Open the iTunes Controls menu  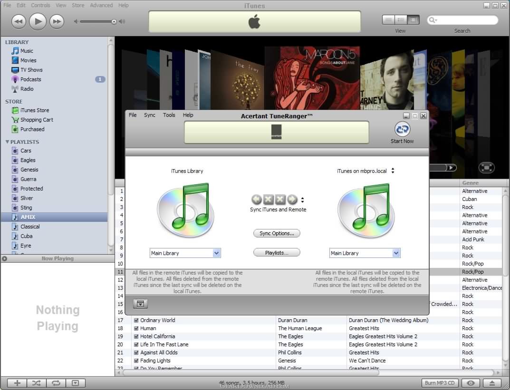(x=40, y=5)
